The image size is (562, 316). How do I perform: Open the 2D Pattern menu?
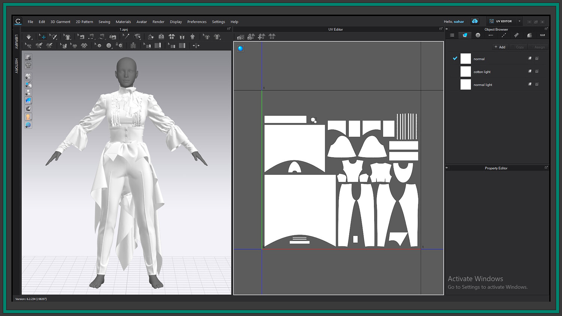tap(84, 22)
